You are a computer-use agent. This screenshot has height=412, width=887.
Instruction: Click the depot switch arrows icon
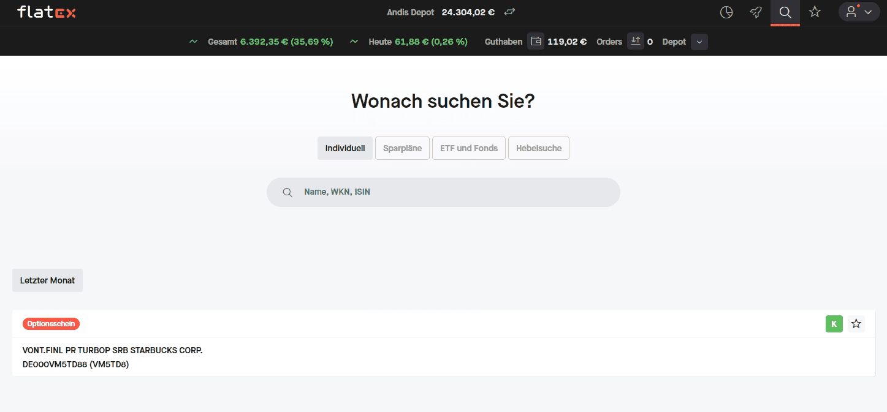coord(509,12)
